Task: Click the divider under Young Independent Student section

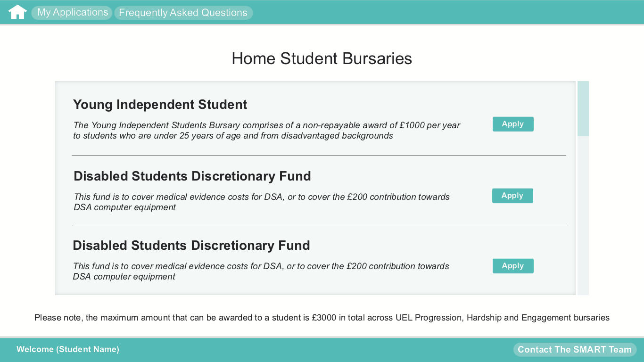Action: (x=318, y=156)
